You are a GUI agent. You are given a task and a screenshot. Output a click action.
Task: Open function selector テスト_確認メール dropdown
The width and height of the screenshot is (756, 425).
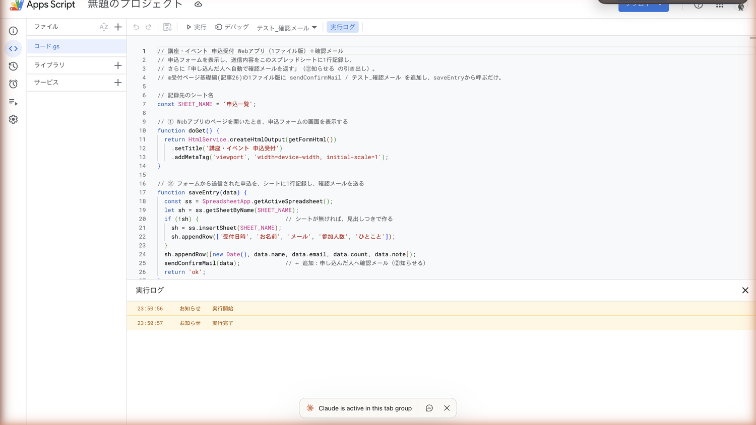(x=287, y=28)
